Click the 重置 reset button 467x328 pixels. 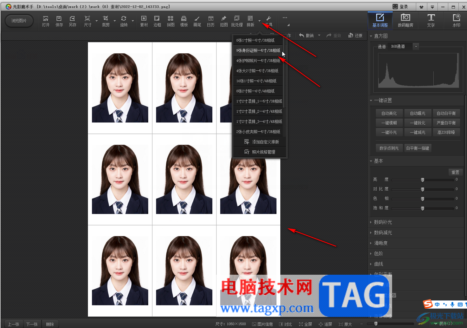click(x=455, y=172)
